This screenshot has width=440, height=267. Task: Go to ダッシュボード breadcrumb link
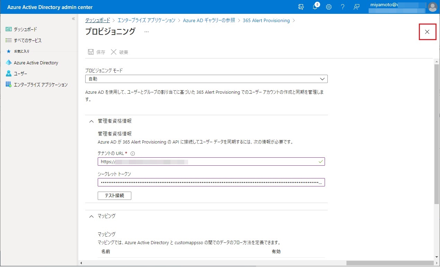click(x=97, y=20)
